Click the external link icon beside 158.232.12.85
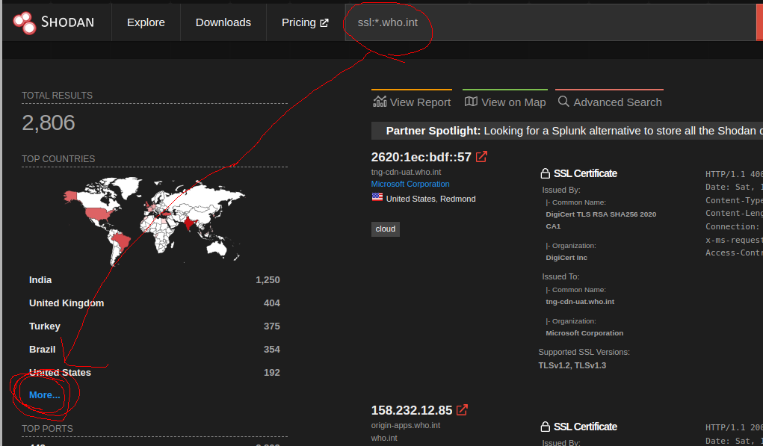Screen dimensions: 763x446 coord(462,410)
